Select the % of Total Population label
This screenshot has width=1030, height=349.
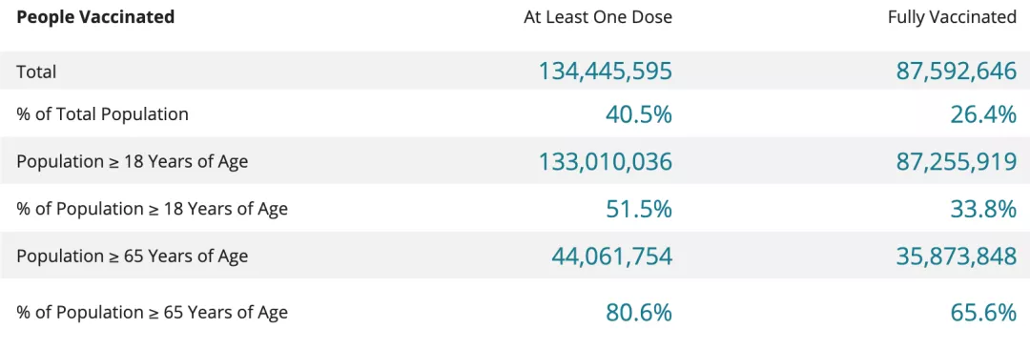(x=102, y=114)
